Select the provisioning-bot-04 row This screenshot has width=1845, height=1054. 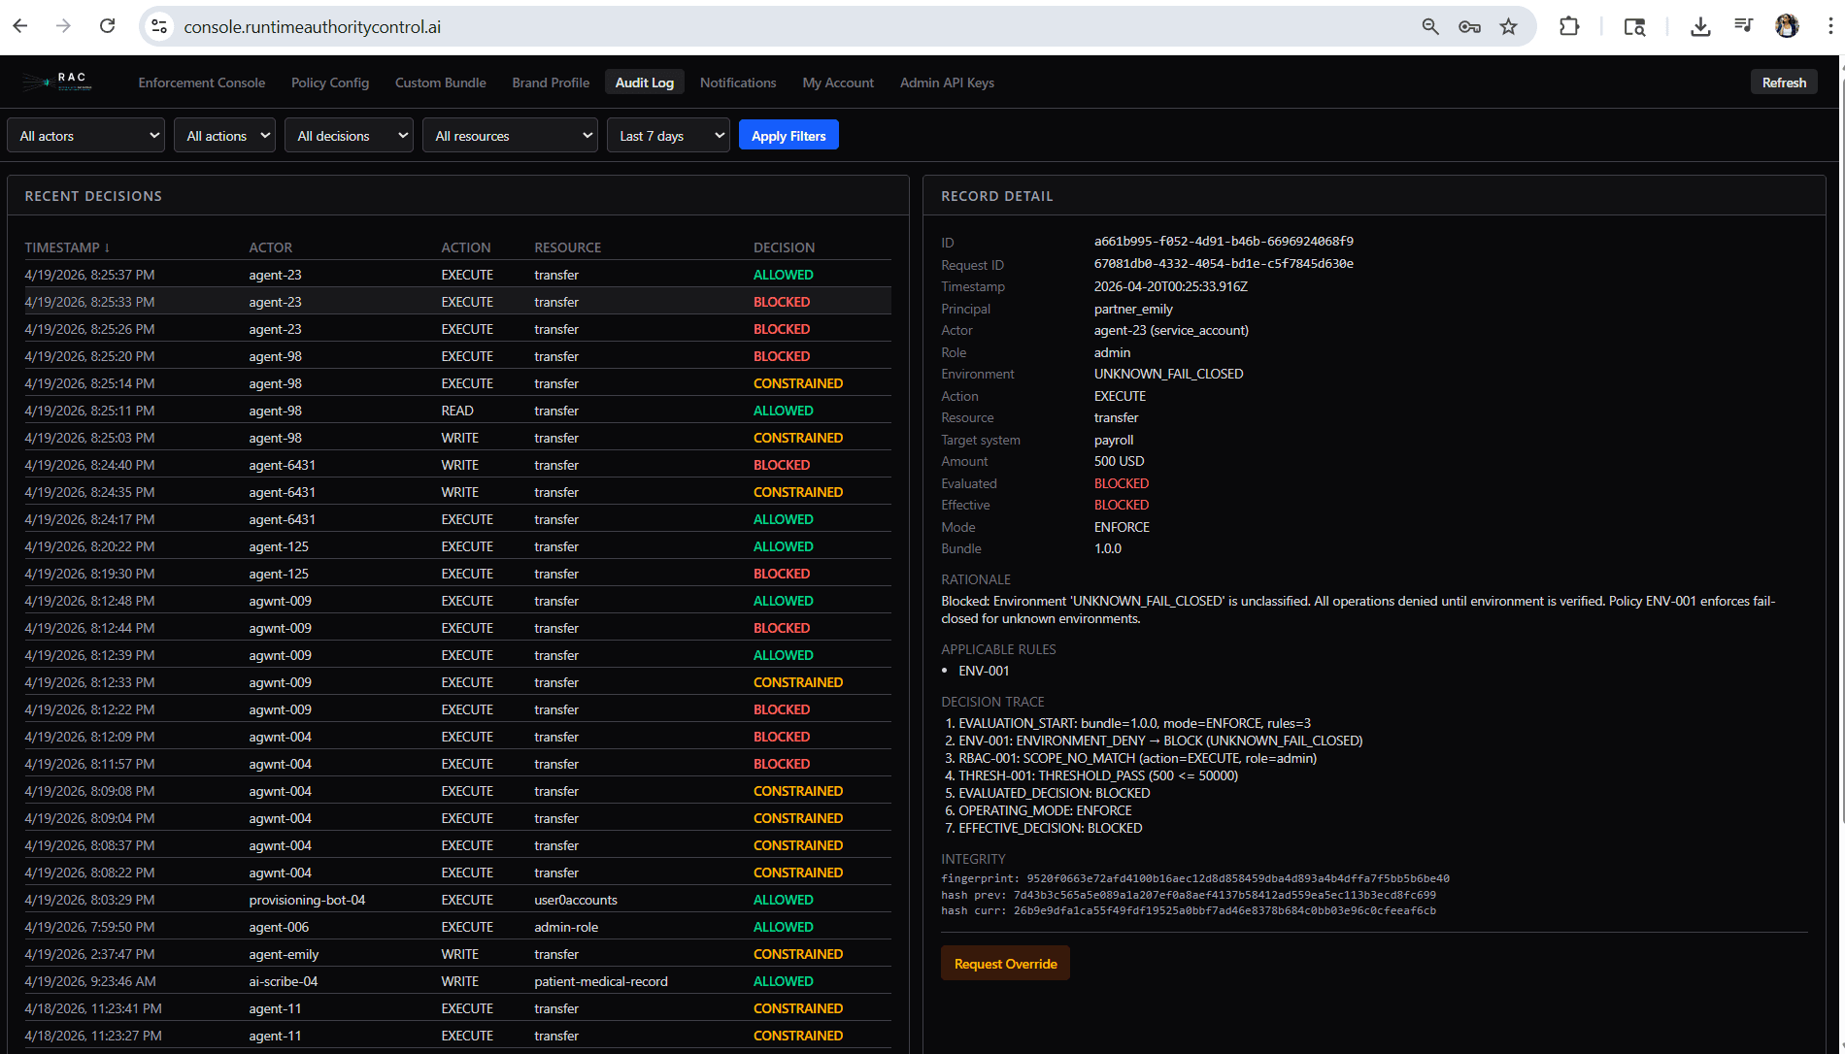[457, 900]
